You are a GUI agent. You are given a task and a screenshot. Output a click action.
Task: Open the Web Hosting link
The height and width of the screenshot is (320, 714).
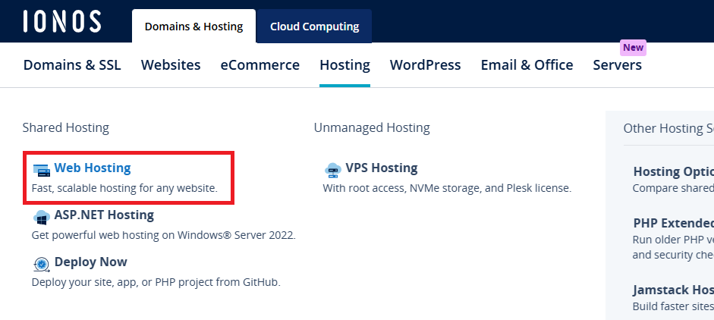pyautogui.click(x=93, y=168)
